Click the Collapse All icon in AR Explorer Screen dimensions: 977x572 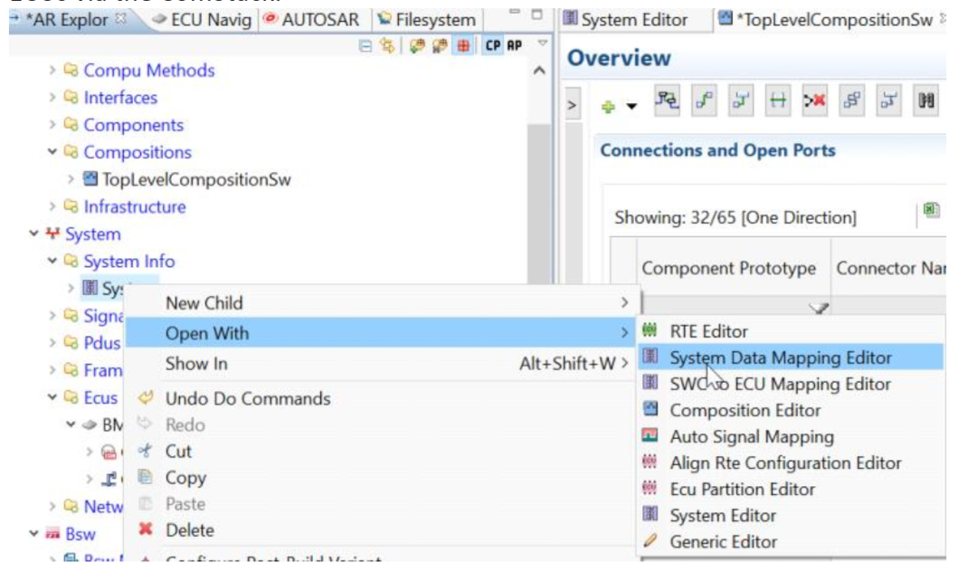tap(365, 46)
